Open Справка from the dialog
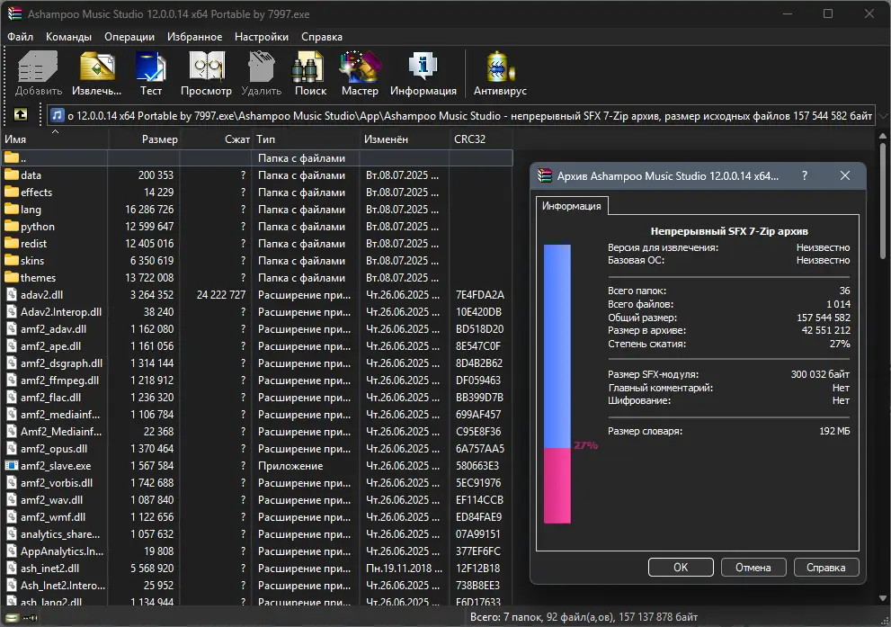 click(825, 567)
